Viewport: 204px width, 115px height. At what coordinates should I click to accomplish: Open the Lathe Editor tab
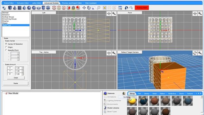pos(37,3)
